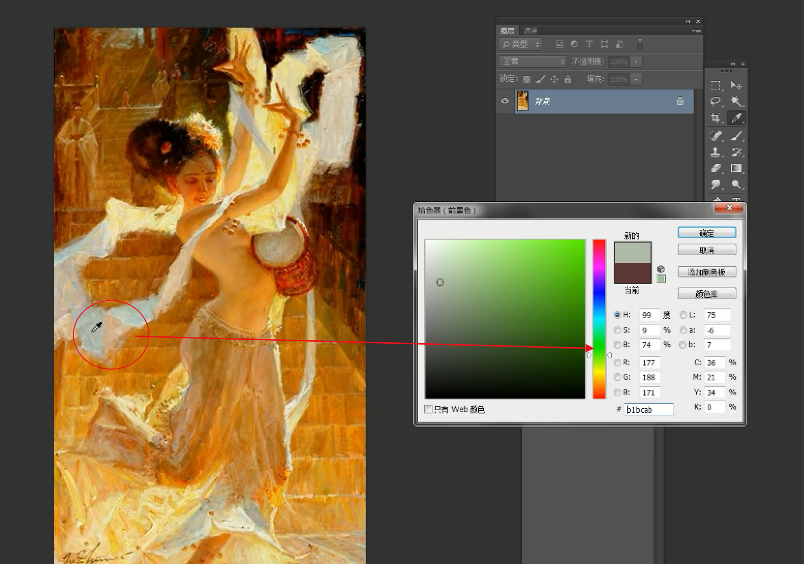This screenshot has width=804, height=564.
Task: Click the background layer lock icon
Action: (x=680, y=101)
